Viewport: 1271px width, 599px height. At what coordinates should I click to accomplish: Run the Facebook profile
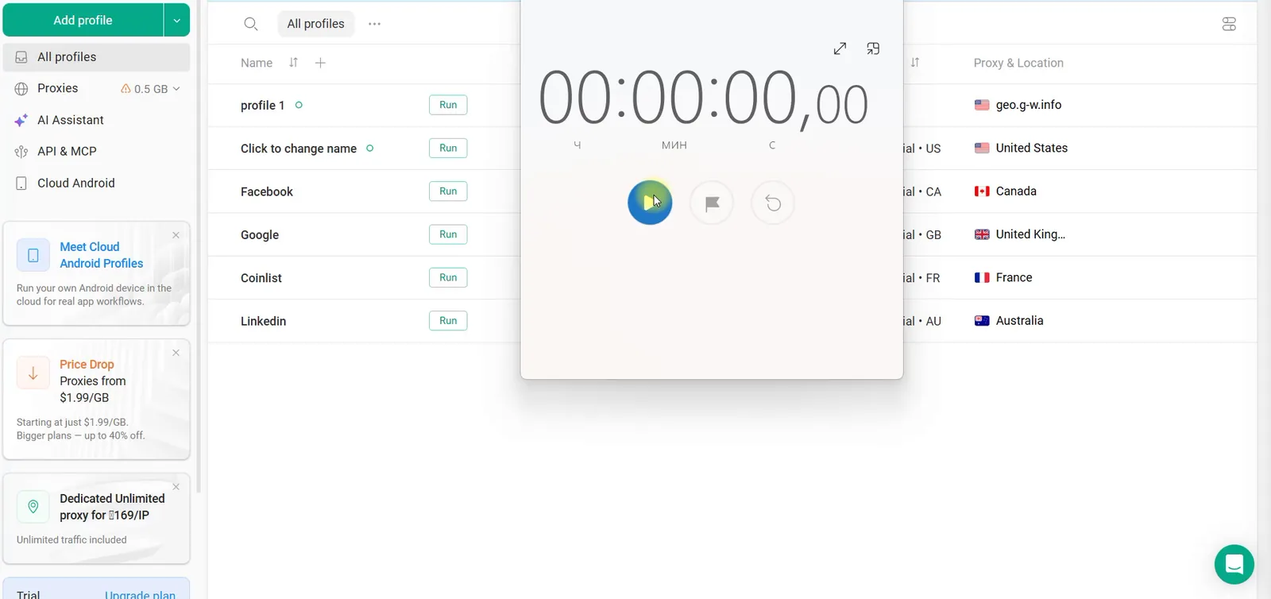click(x=448, y=191)
